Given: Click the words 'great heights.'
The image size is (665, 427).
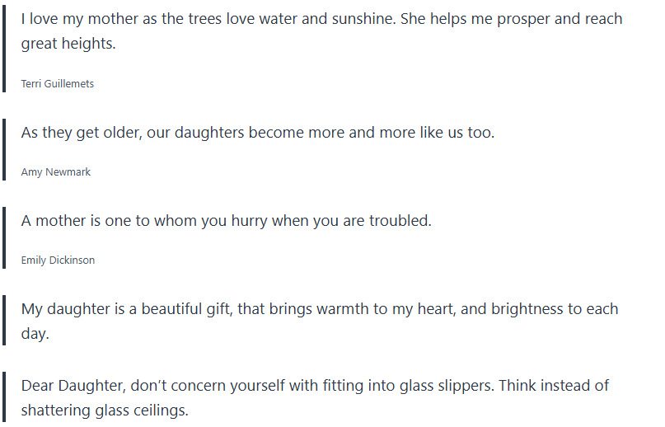Looking at the screenshot, I should [68, 44].
